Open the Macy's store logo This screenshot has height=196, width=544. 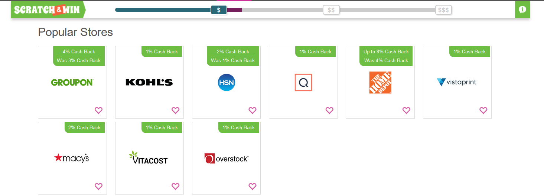point(72,158)
